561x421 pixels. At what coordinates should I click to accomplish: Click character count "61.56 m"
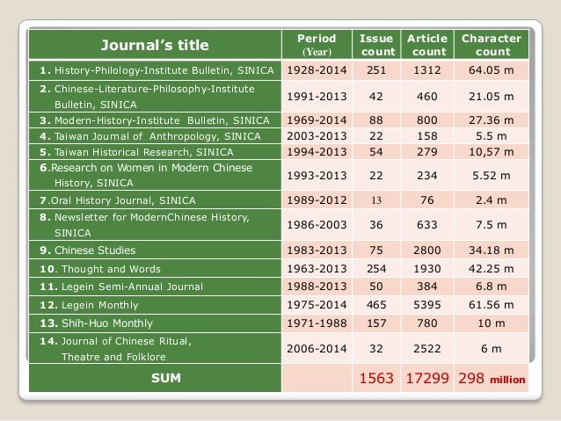click(x=492, y=305)
